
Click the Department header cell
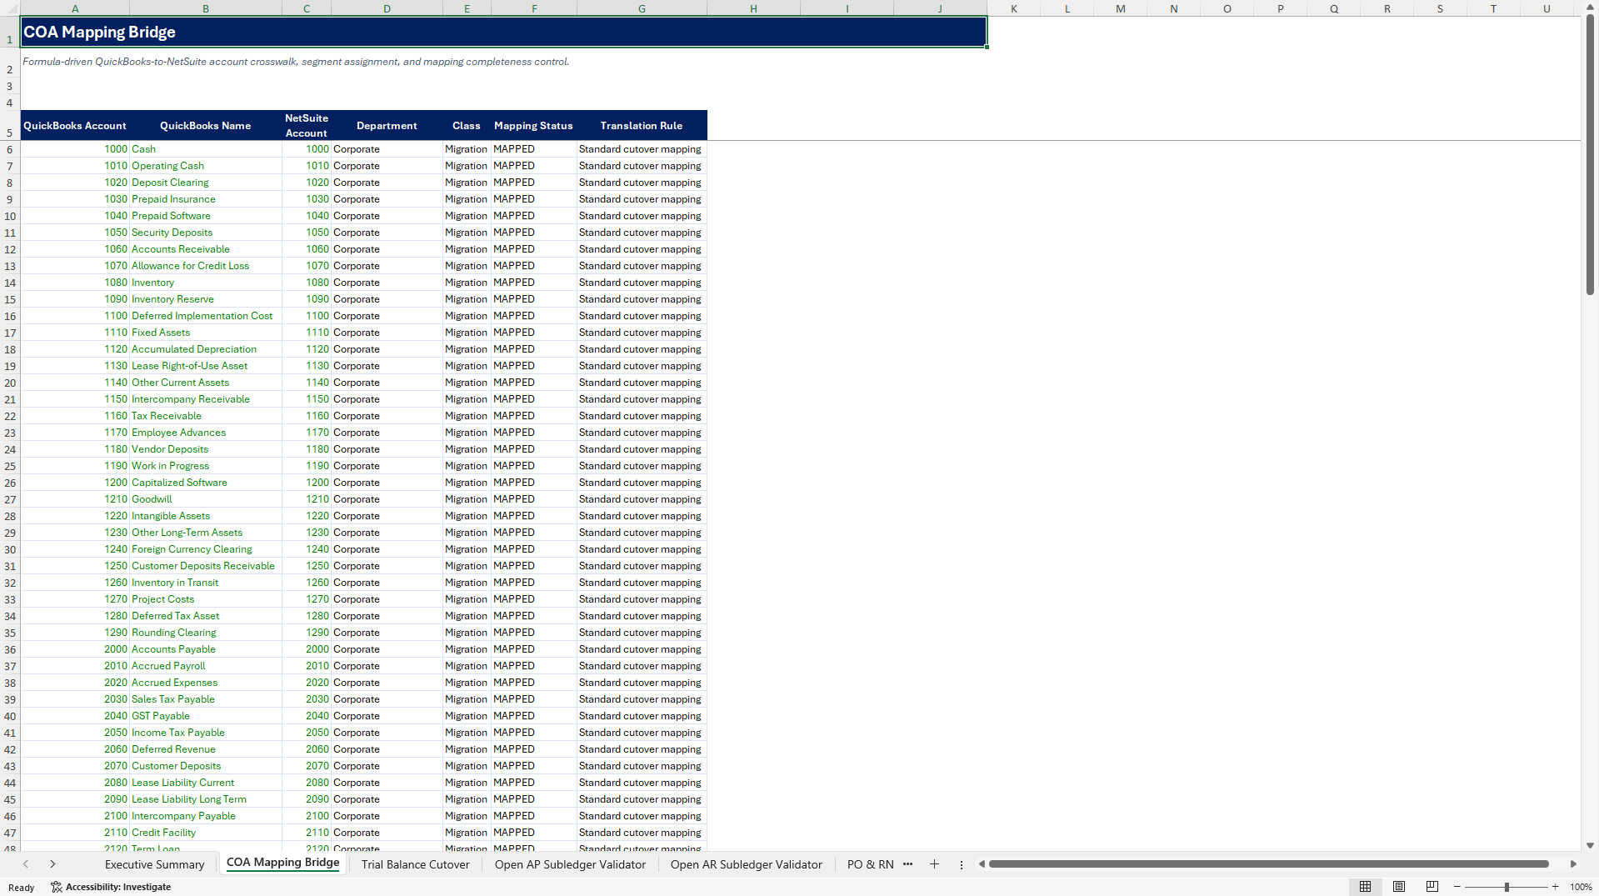point(387,126)
